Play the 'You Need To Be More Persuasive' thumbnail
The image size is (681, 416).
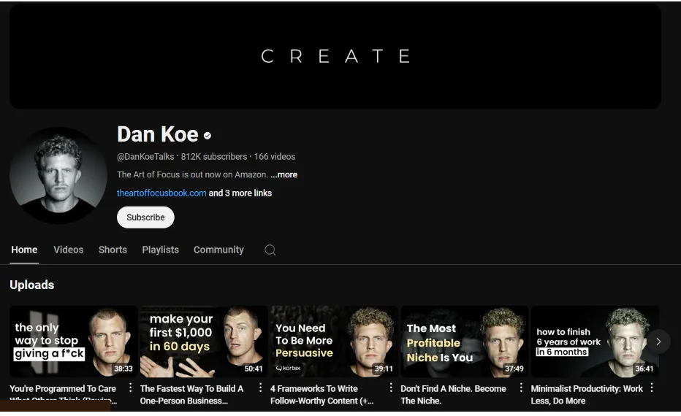[x=334, y=342]
